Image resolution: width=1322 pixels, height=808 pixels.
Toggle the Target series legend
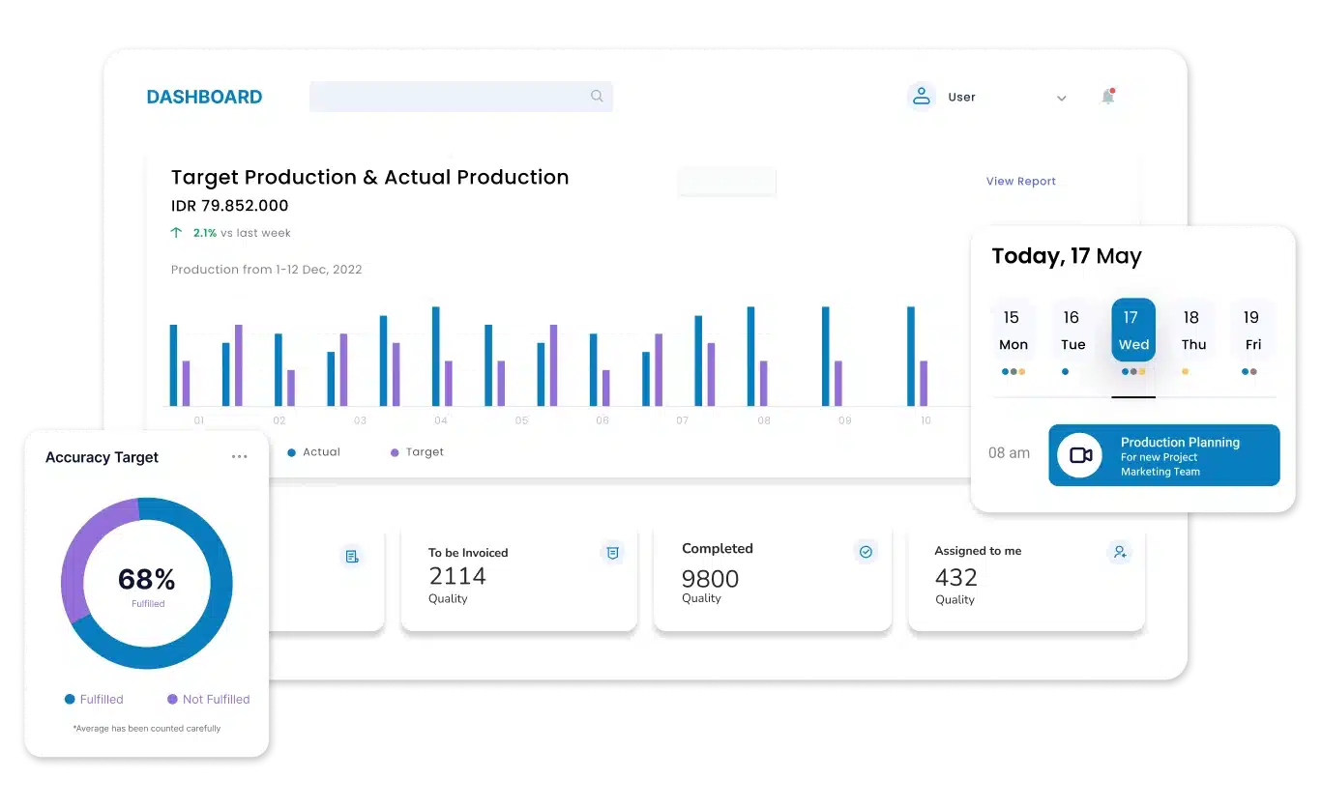pyautogui.click(x=417, y=452)
